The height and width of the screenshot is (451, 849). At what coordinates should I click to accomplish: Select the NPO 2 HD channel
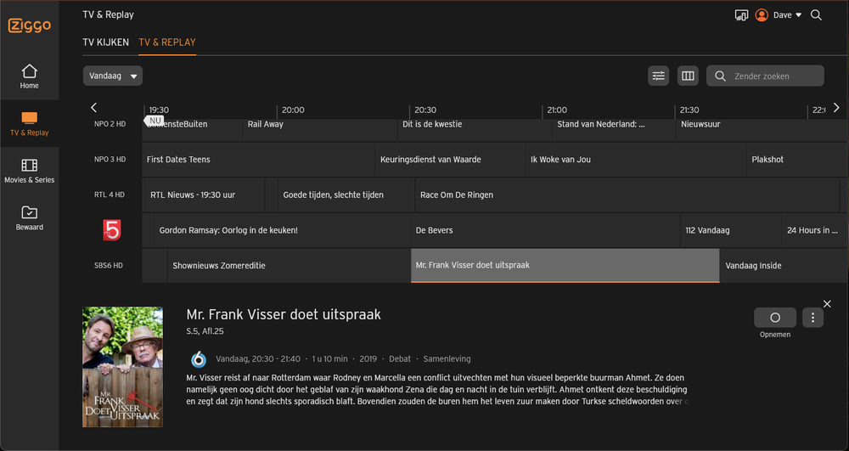coord(110,124)
